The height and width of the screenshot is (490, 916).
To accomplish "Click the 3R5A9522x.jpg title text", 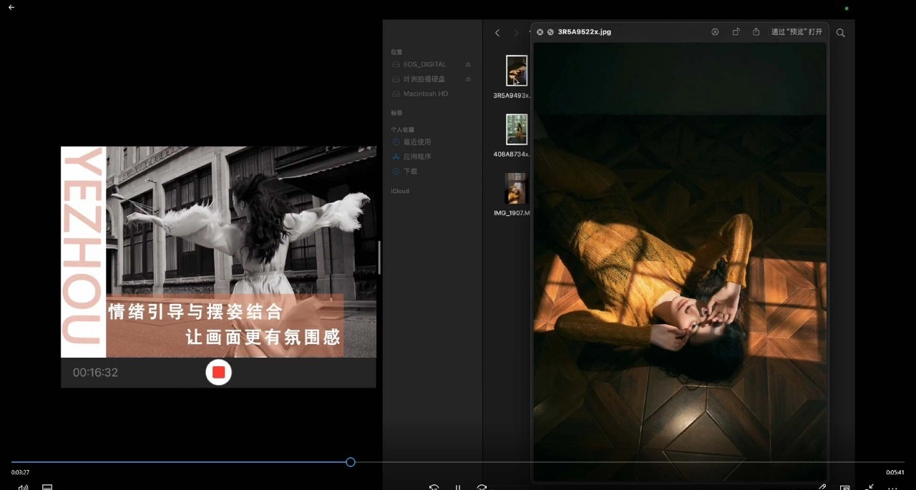I will pyautogui.click(x=584, y=32).
